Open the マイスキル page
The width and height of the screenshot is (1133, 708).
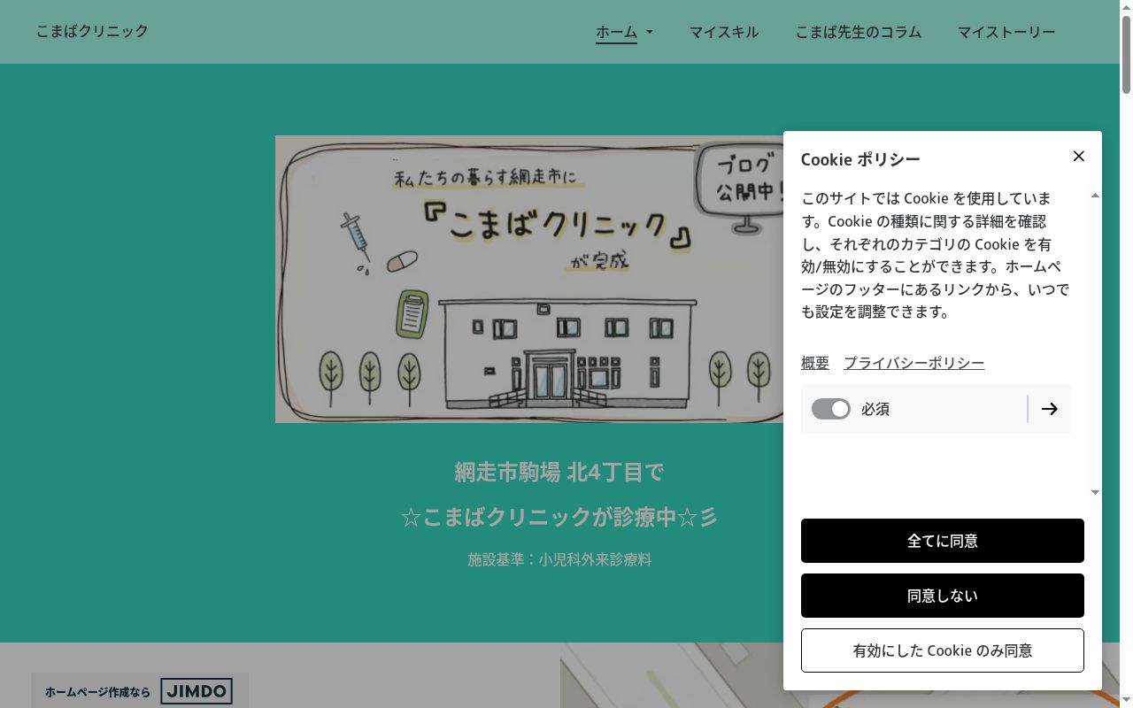click(724, 32)
